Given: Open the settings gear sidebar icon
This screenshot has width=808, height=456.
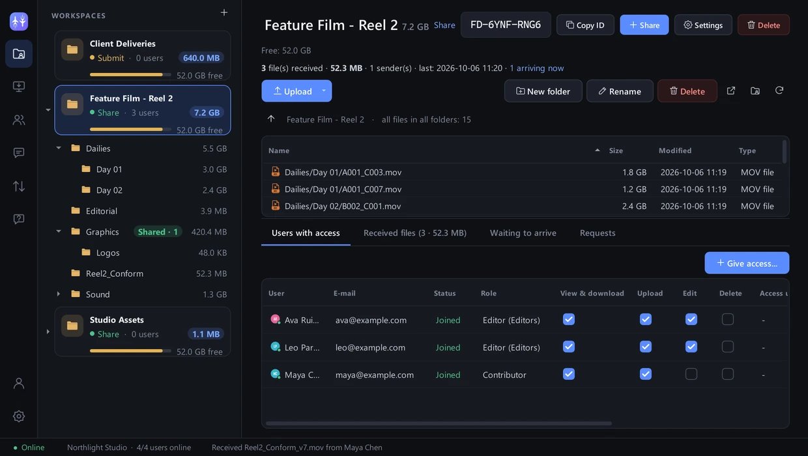Looking at the screenshot, I should point(19,416).
